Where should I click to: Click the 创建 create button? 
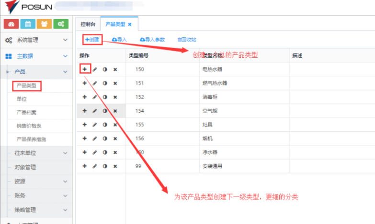click(92, 40)
